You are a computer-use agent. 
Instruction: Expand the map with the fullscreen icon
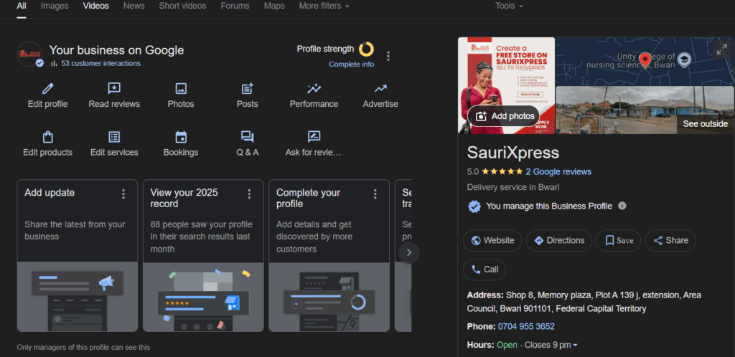pos(722,49)
